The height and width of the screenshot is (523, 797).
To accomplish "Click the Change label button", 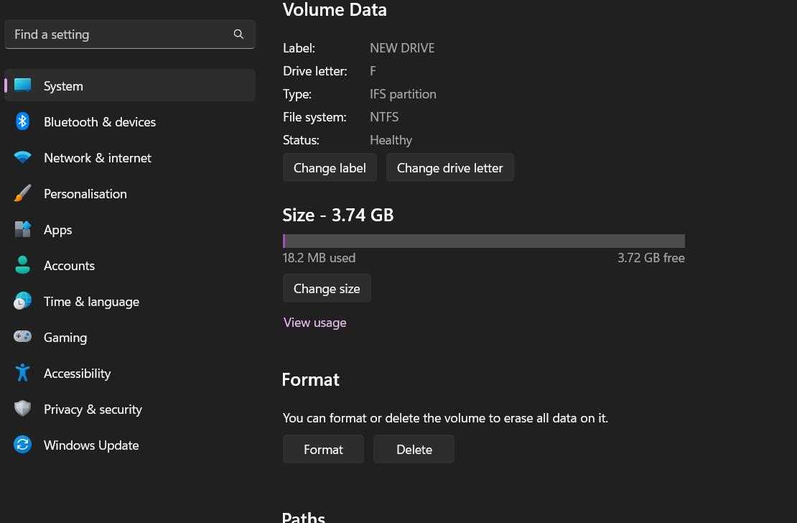I will coord(330,167).
